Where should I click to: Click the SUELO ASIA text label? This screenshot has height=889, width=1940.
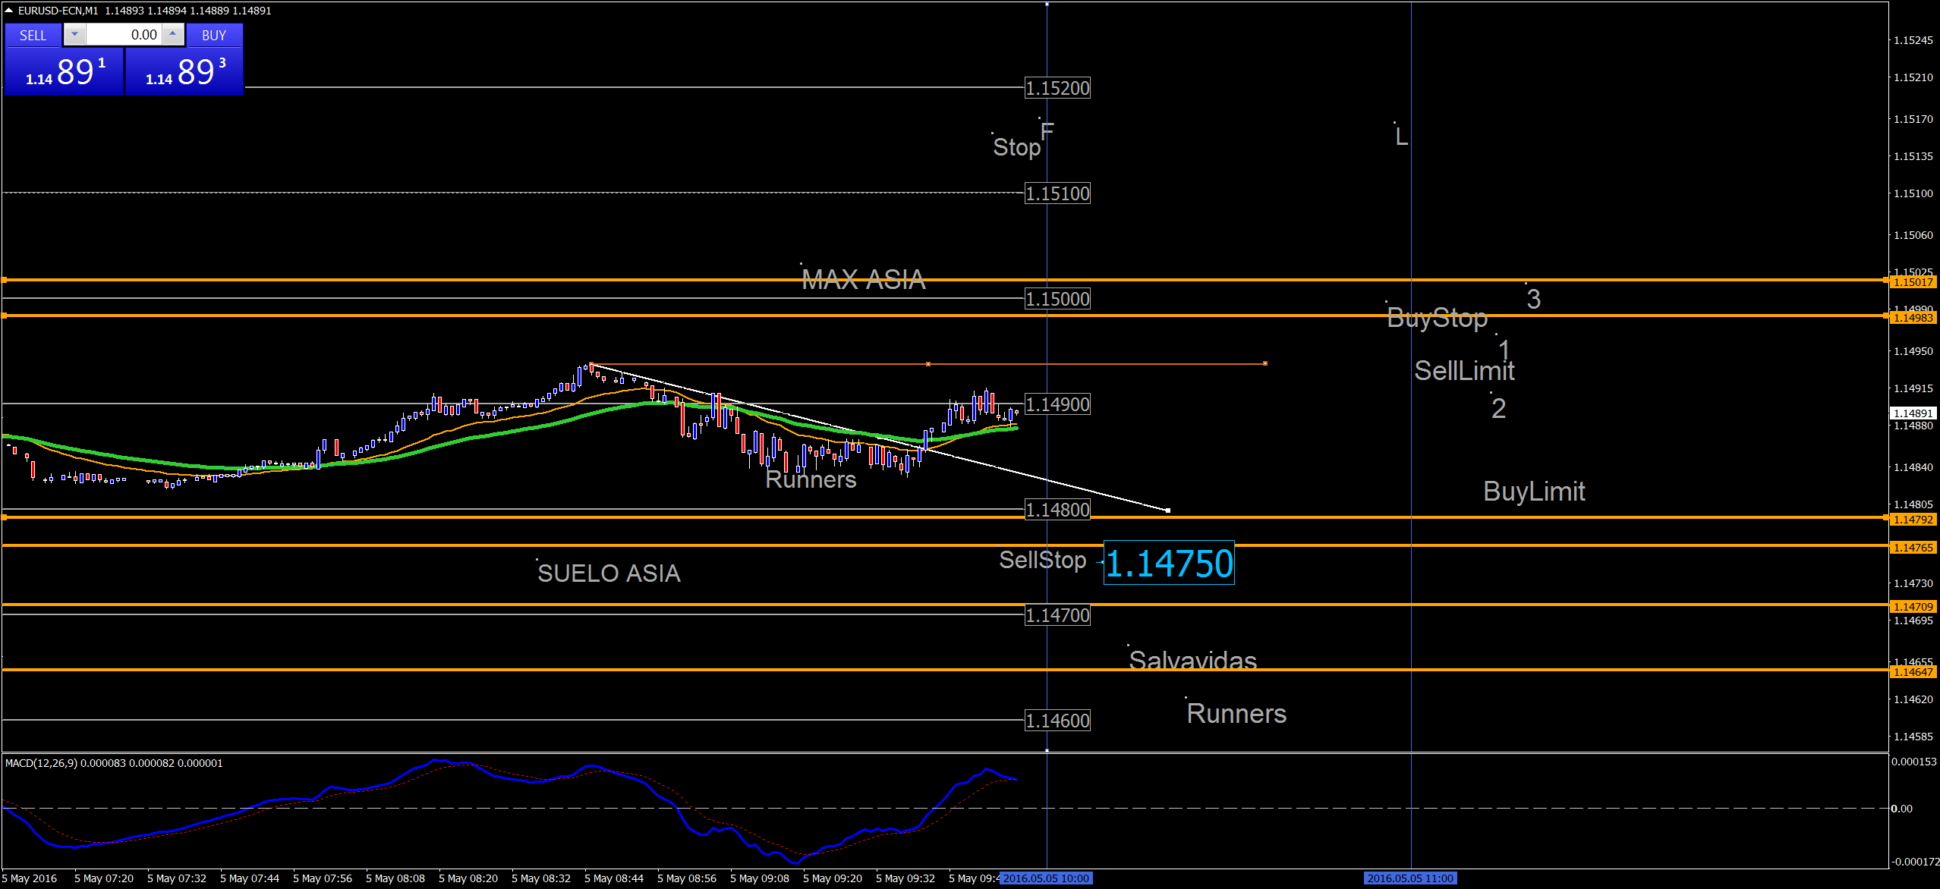[x=609, y=573]
